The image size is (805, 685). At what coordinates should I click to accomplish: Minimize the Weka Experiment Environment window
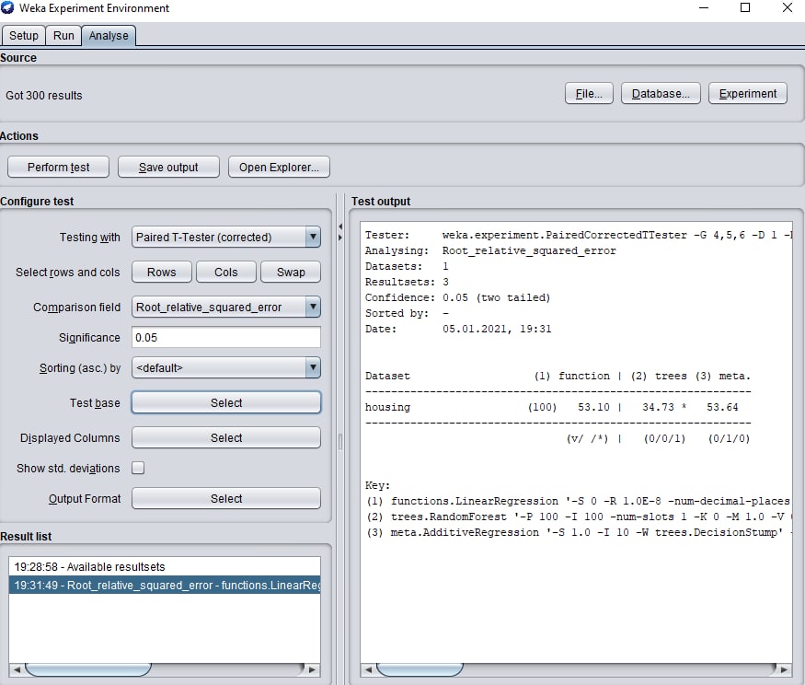point(704,7)
